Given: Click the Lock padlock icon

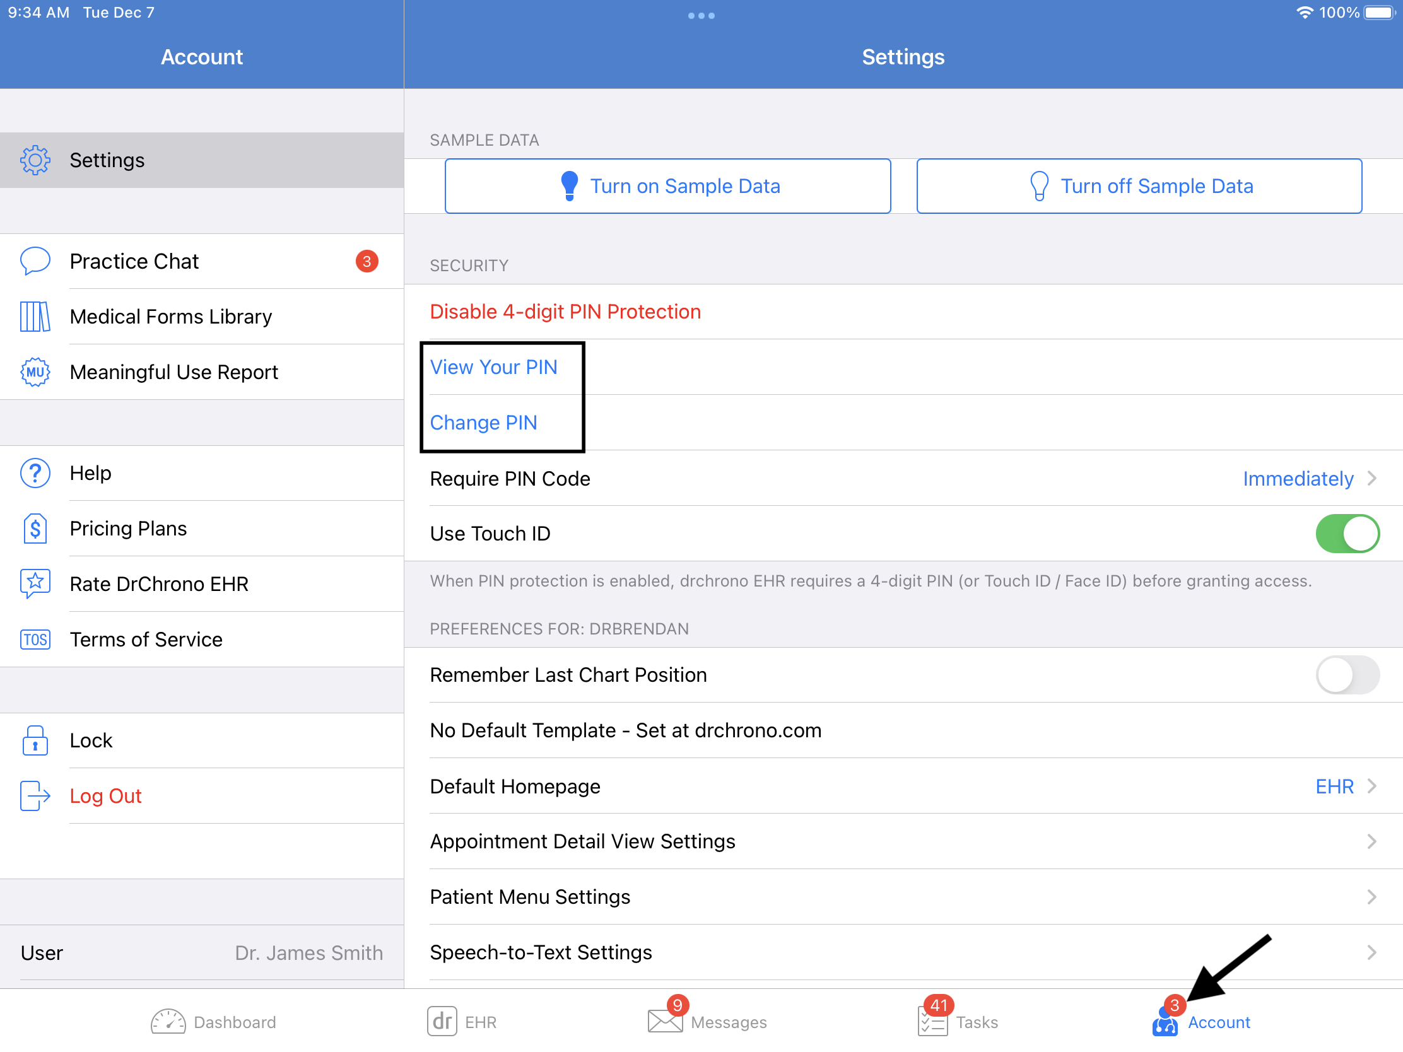Looking at the screenshot, I should pos(35,740).
